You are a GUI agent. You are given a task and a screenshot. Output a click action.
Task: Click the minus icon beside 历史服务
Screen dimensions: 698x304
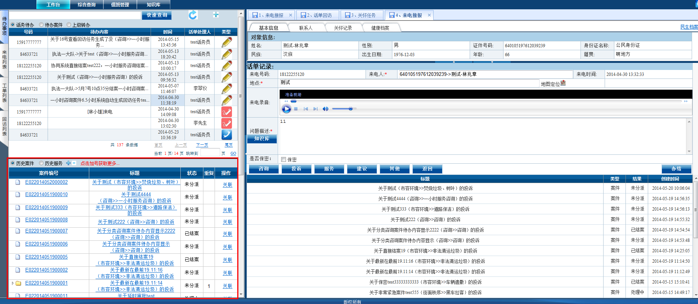(x=74, y=163)
